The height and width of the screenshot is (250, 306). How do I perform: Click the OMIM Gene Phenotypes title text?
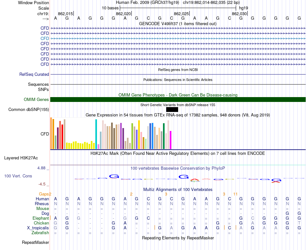click(178, 95)
